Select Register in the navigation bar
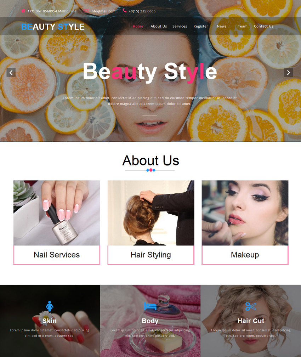This screenshot has height=357, width=301. click(x=200, y=27)
